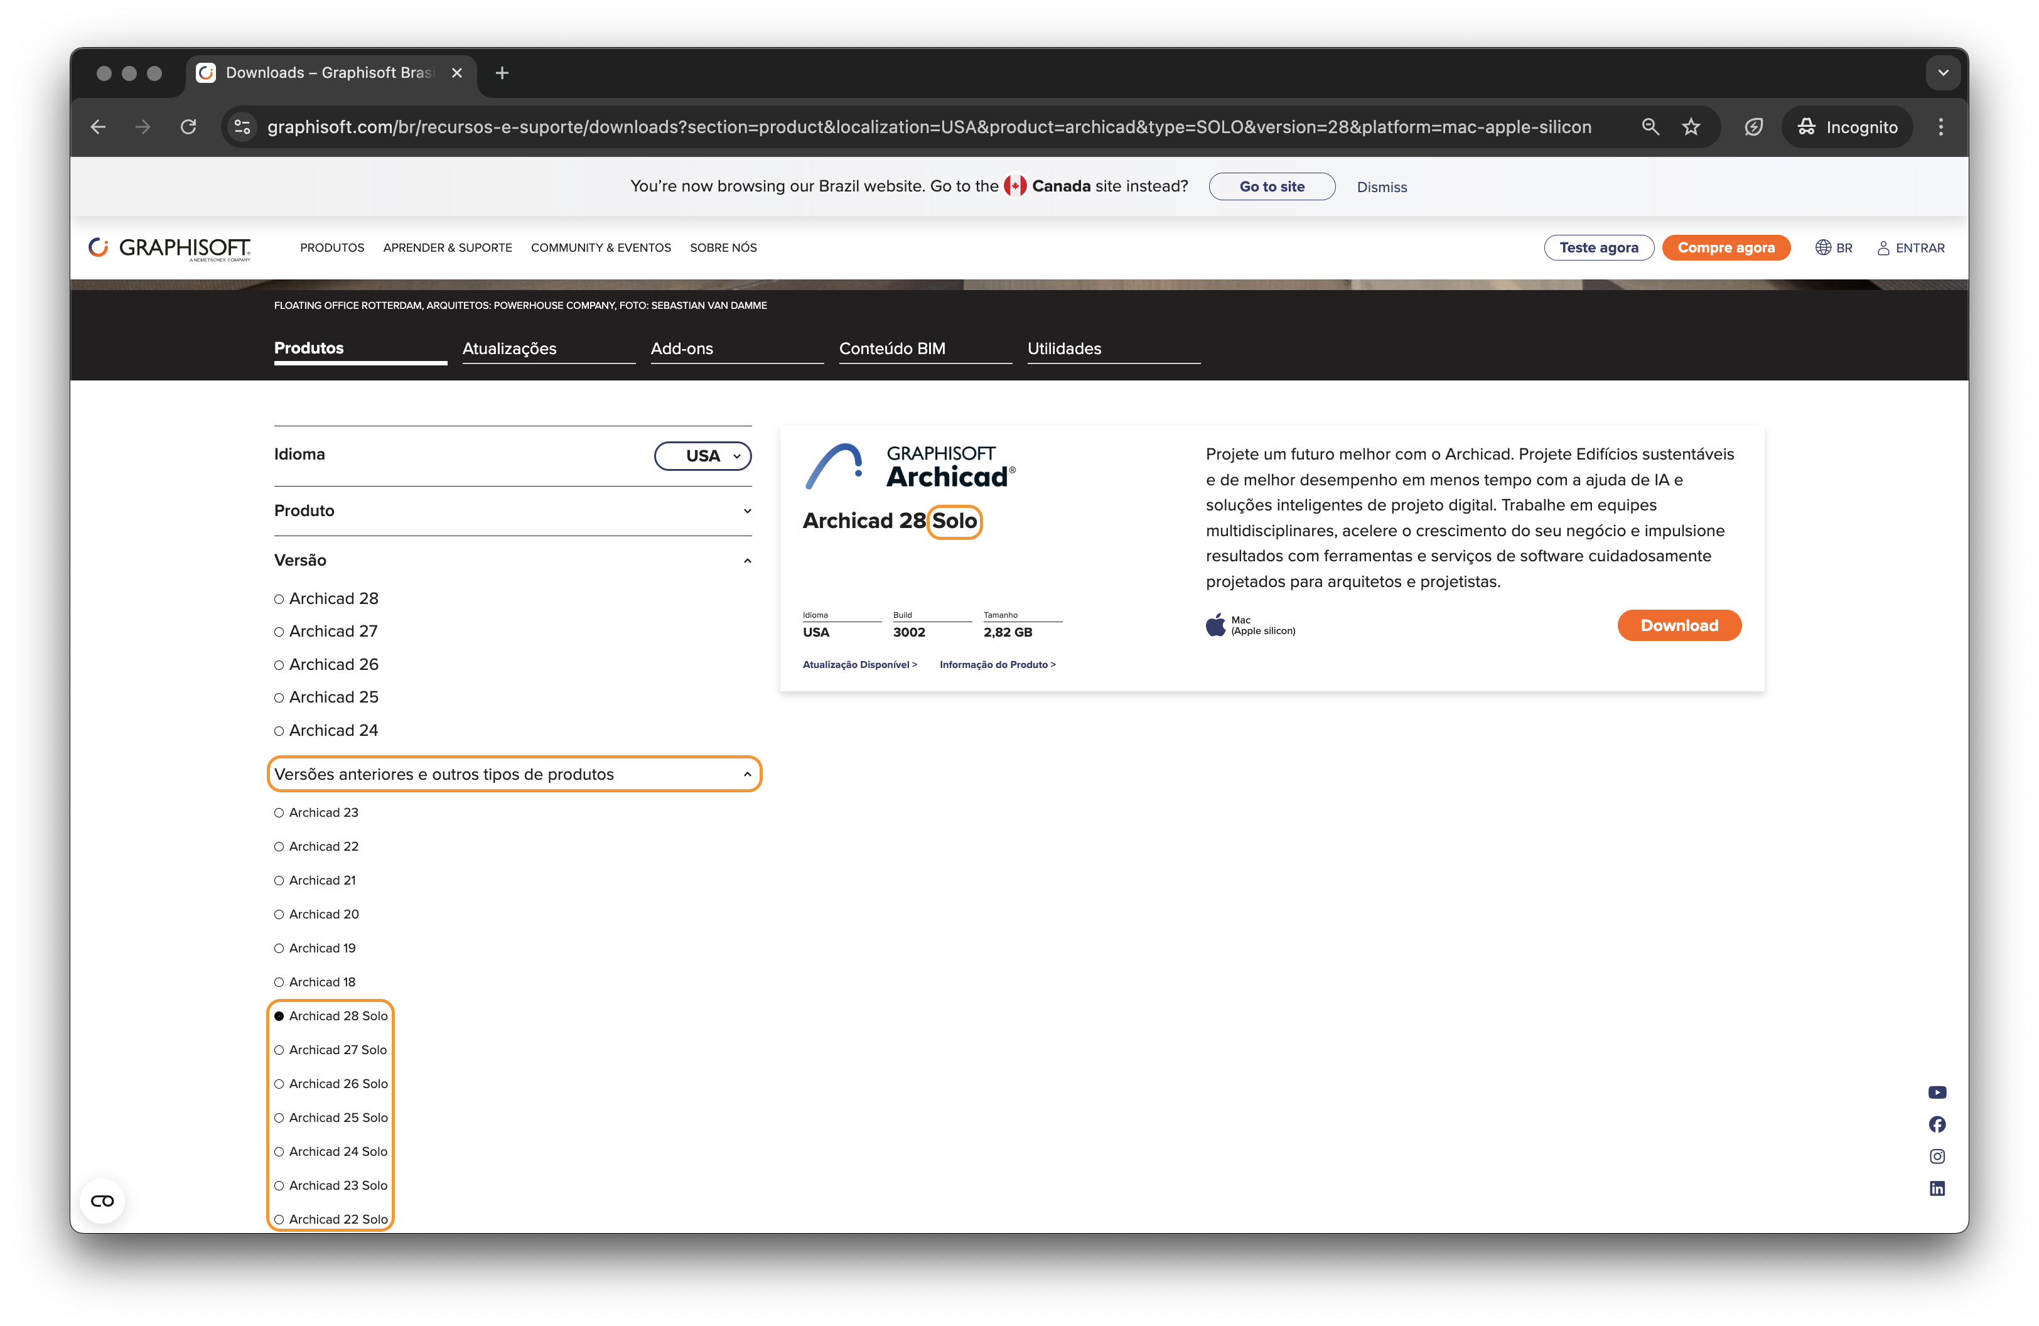Click the Mac Apple silicon platform icon
Viewport: 2039px width, 1326px height.
[x=1215, y=625]
